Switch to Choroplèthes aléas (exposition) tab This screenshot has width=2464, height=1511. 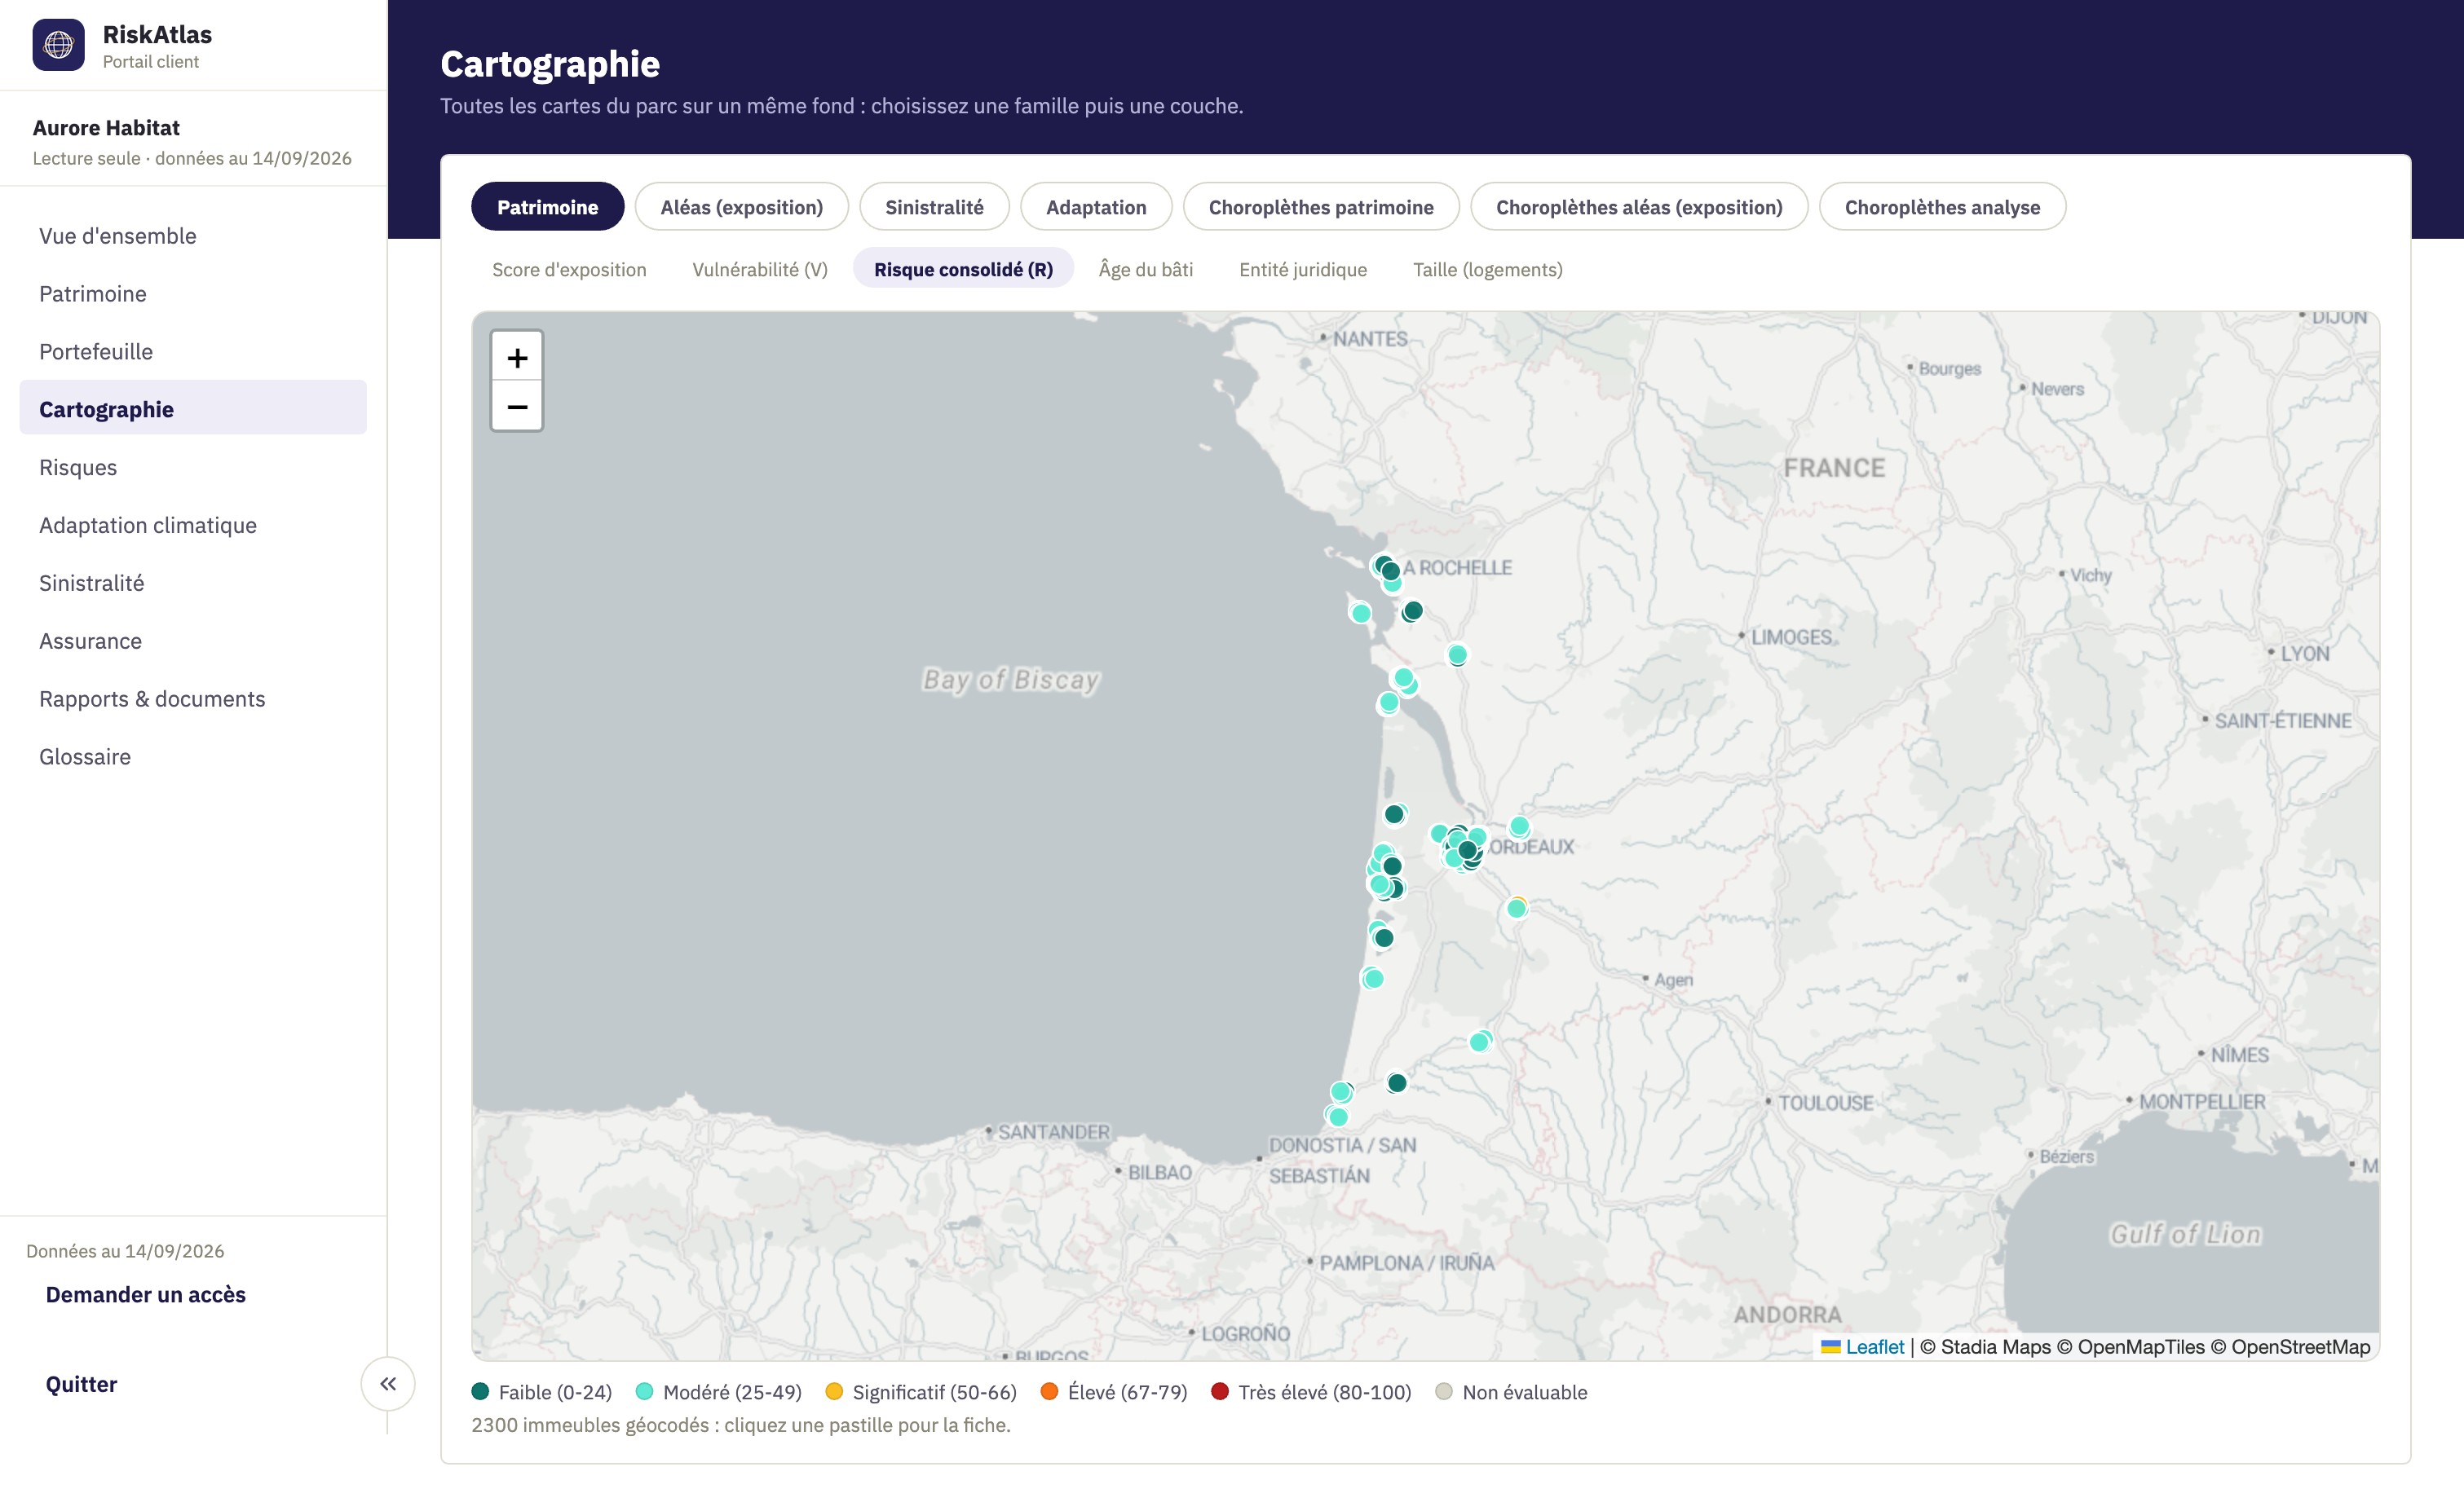[1639, 207]
